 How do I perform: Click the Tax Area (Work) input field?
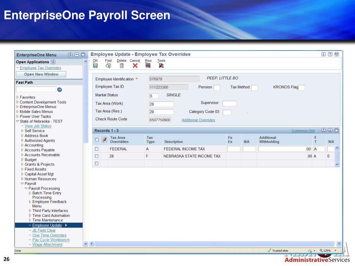coord(161,104)
